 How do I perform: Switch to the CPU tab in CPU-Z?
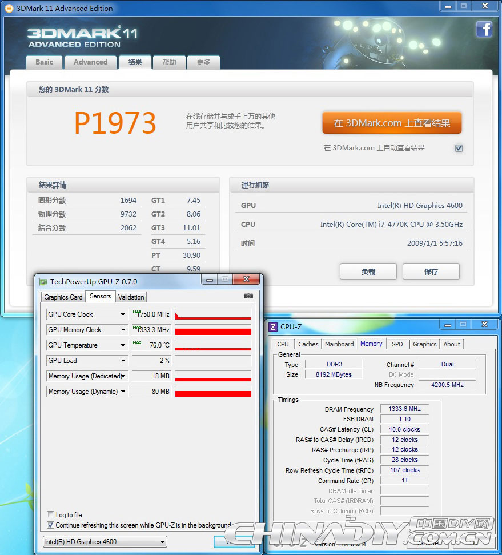pyautogui.click(x=283, y=344)
